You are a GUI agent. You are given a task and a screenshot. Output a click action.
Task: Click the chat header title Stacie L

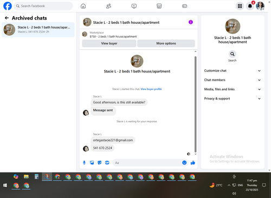126,23
